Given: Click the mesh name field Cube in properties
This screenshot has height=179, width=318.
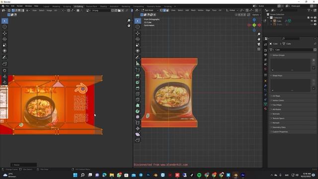Looking at the screenshot, I should pos(293,50).
